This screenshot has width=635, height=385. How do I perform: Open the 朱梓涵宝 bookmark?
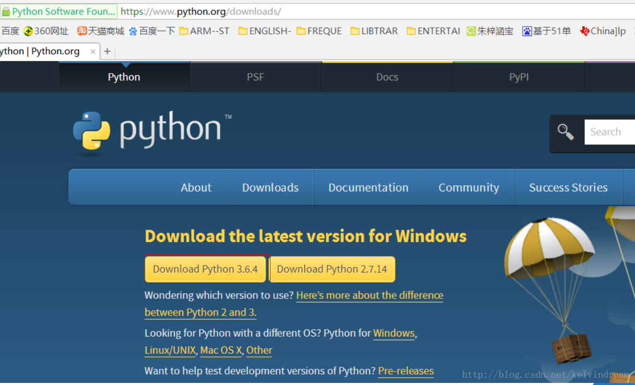490,31
